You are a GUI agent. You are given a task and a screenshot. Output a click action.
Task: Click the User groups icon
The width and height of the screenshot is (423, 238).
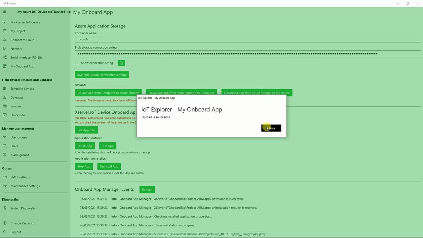coord(4,137)
